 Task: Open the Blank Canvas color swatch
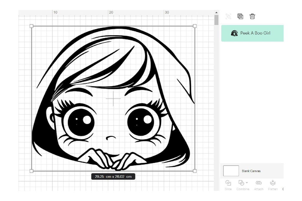click(x=231, y=171)
